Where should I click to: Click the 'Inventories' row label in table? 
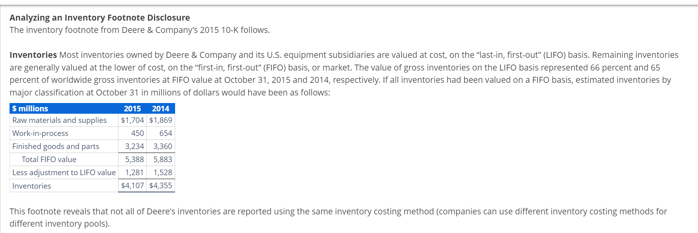coord(32,186)
